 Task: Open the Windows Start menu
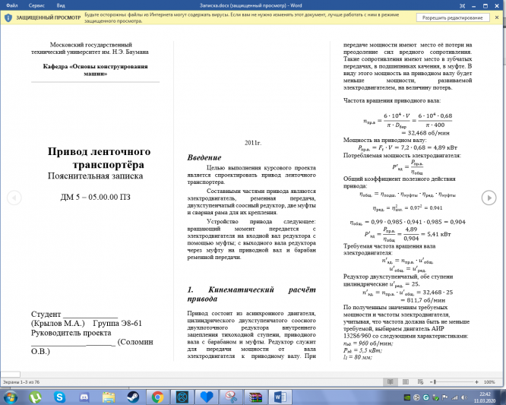[x=11, y=397]
